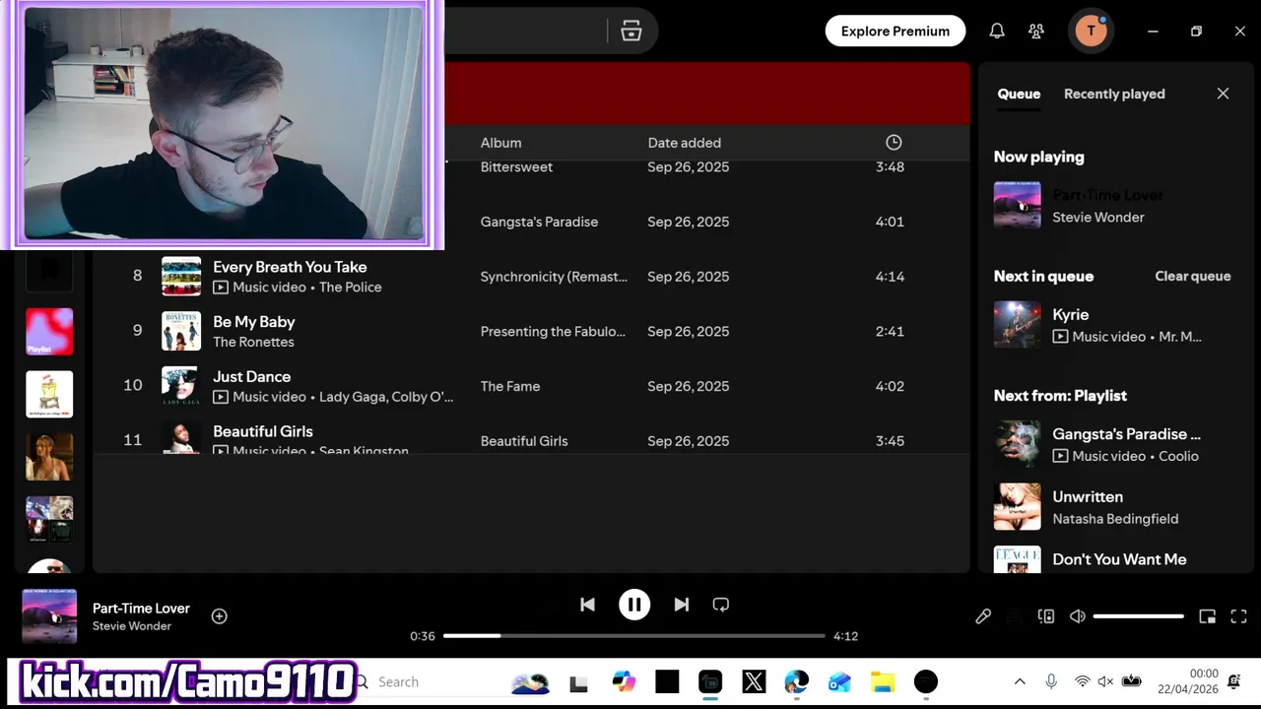The image size is (1261, 709).
Task: Open File Explorer from the taskbar
Action: (x=883, y=681)
